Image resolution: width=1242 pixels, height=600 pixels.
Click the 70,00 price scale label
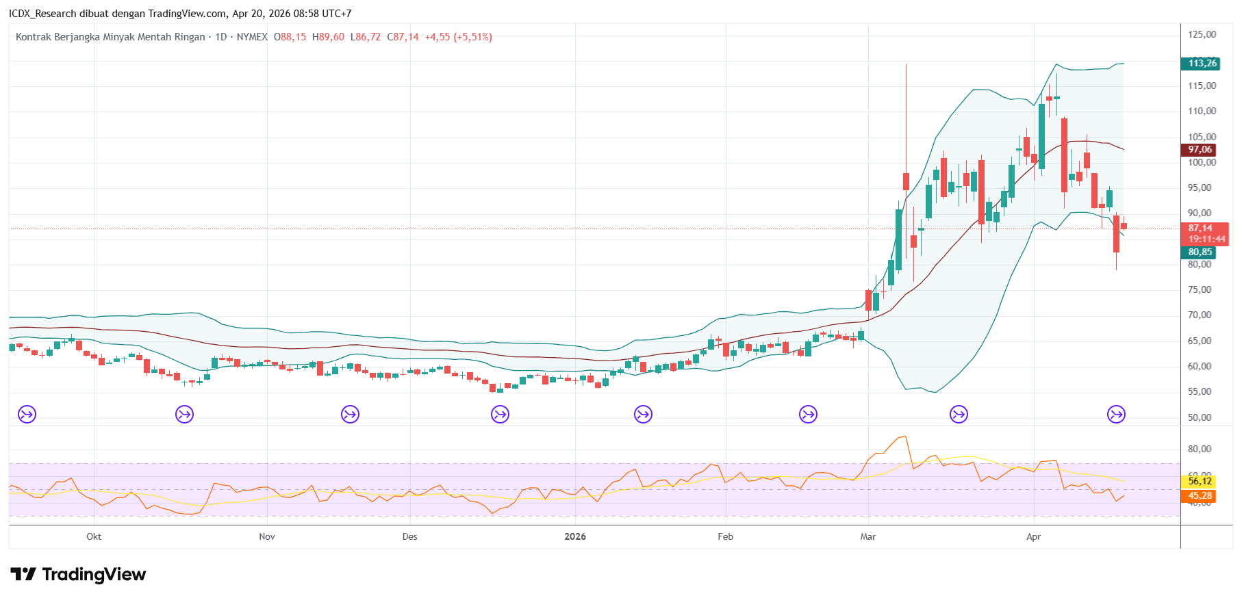click(x=1200, y=315)
